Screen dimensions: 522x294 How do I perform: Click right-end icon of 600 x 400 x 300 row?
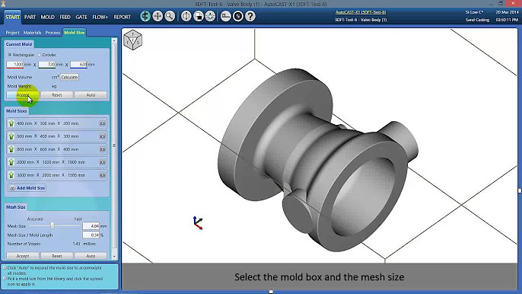103,136
